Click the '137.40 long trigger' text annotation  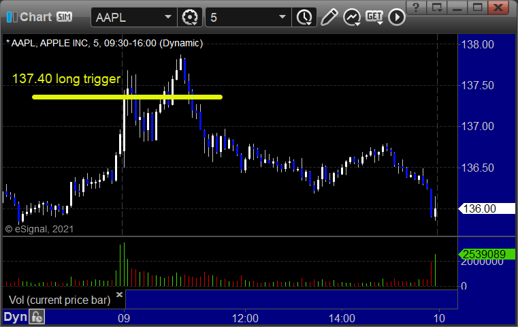pos(67,79)
